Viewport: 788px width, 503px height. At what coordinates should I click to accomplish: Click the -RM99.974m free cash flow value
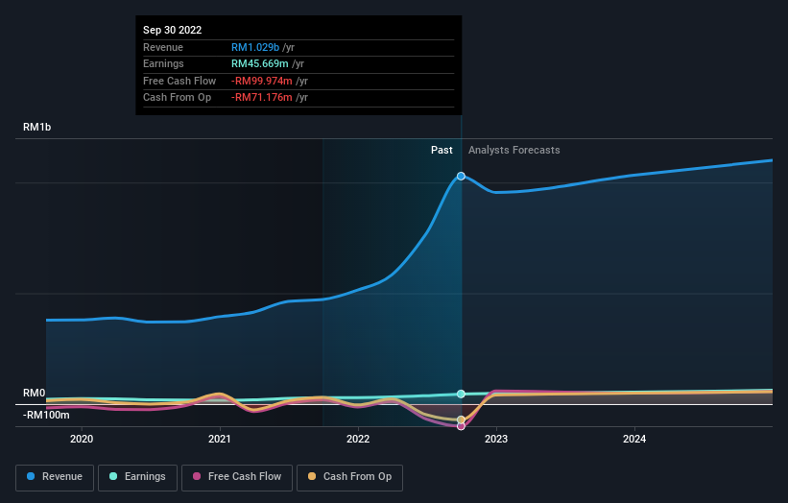pyautogui.click(x=262, y=81)
